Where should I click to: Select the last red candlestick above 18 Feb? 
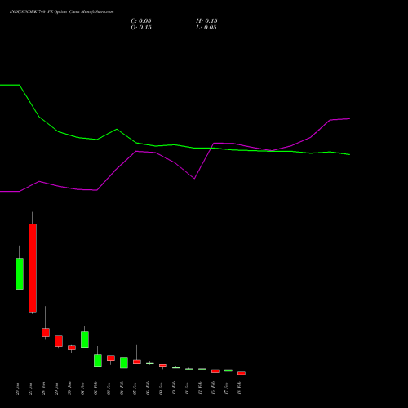point(242,373)
